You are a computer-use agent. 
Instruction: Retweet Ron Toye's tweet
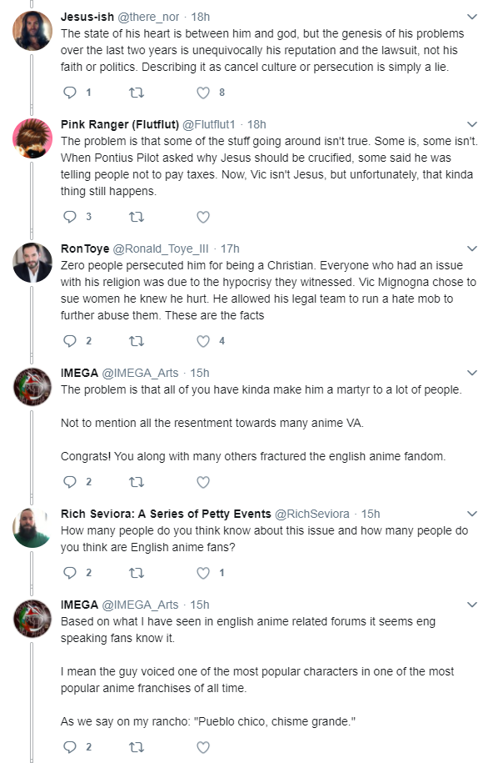pyautogui.click(x=137, y=340)
